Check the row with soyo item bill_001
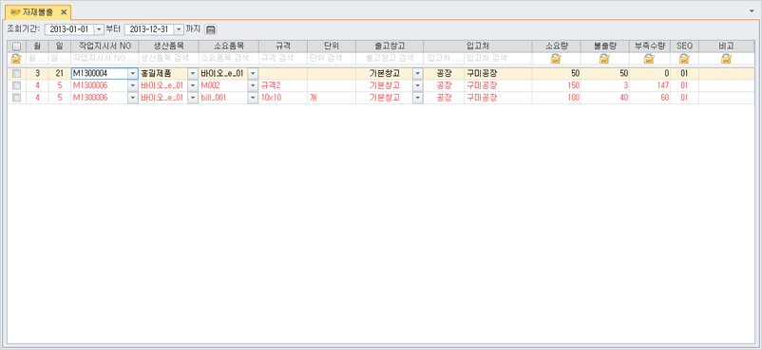 16,98
